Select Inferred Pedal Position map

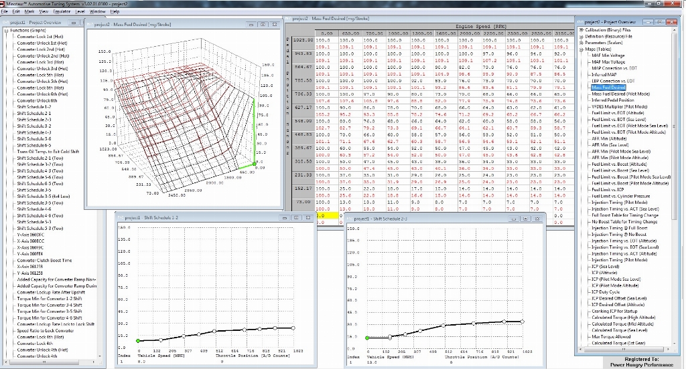[614, 100]
